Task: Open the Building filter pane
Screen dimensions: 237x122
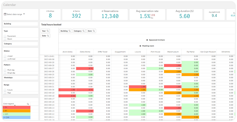Action: coord(21,24)
